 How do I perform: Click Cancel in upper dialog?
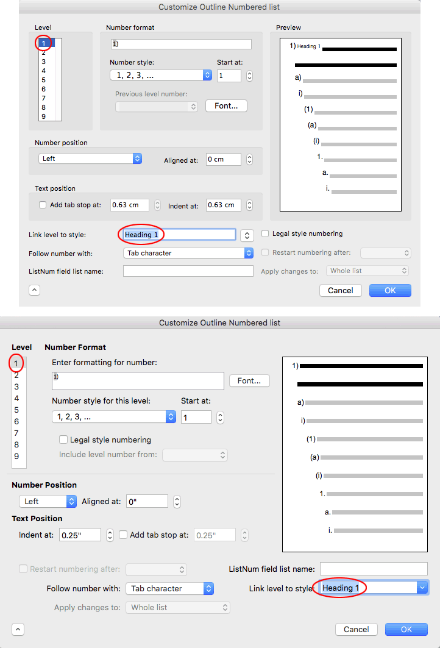pos(341,291)
